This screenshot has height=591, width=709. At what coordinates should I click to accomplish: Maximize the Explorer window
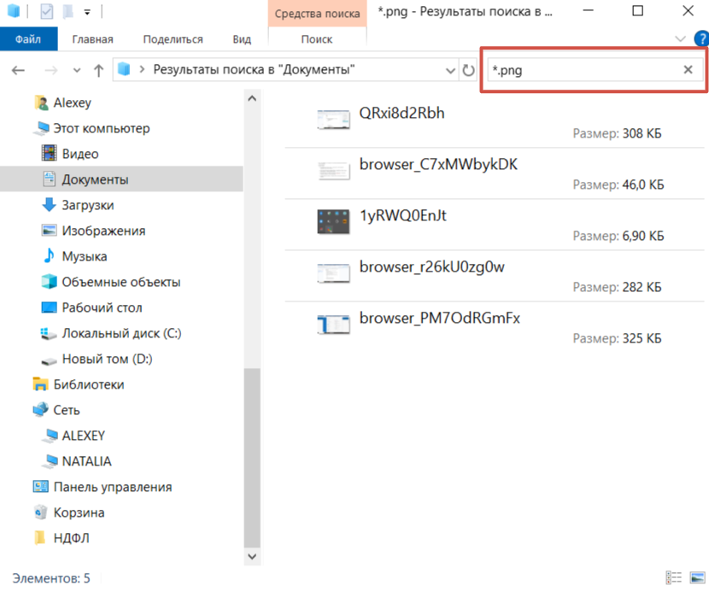point(637,10)
